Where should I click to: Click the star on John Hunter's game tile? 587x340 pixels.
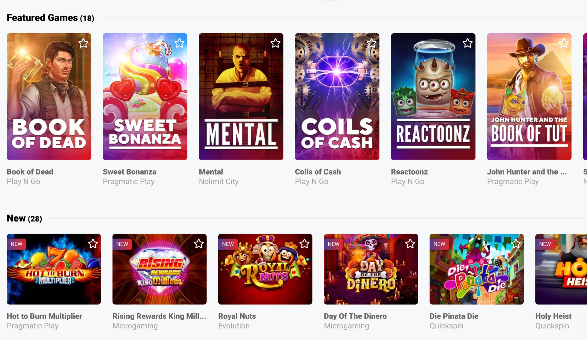(x=563, y=43)
